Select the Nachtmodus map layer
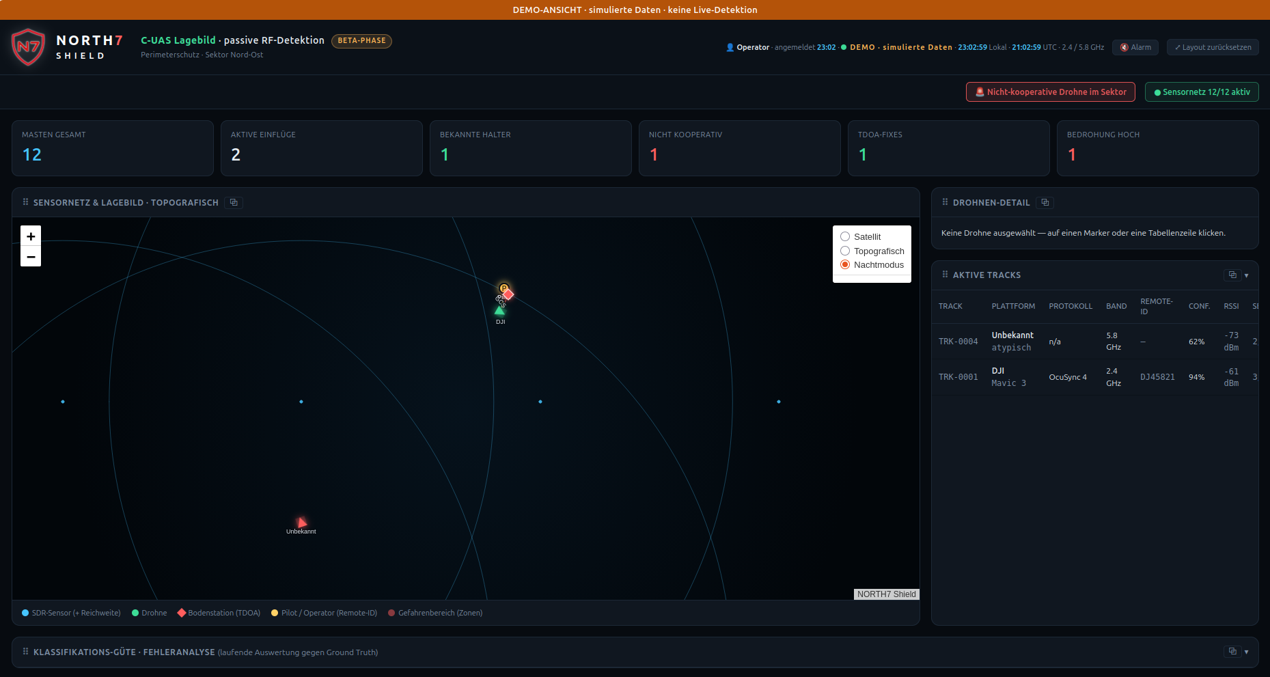 tap(845, 264)
